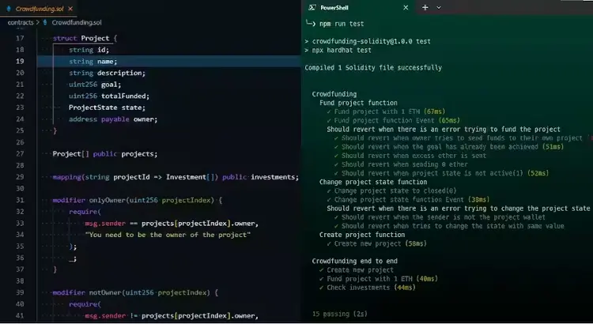Click line number 31 in gutter
Viewport: 593px width, 324px height.
pyautogui.click(x=20, y=200)
